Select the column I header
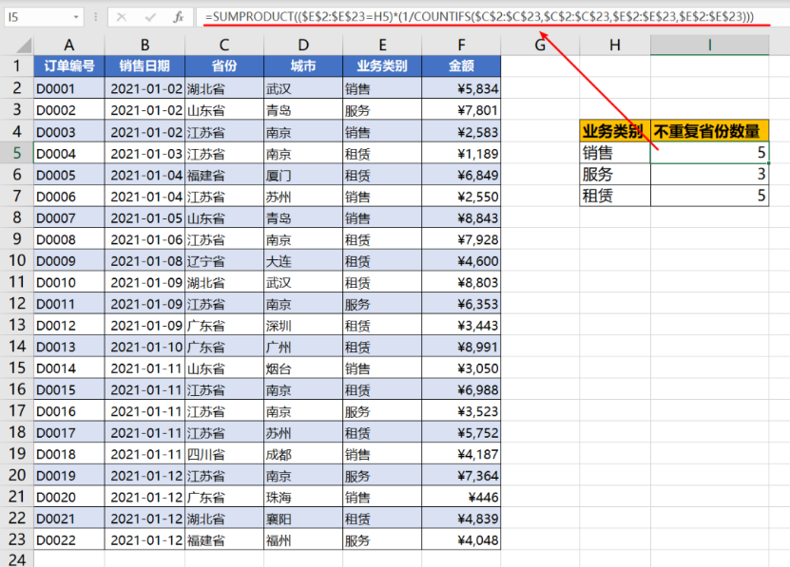 (x=709, y=44)
